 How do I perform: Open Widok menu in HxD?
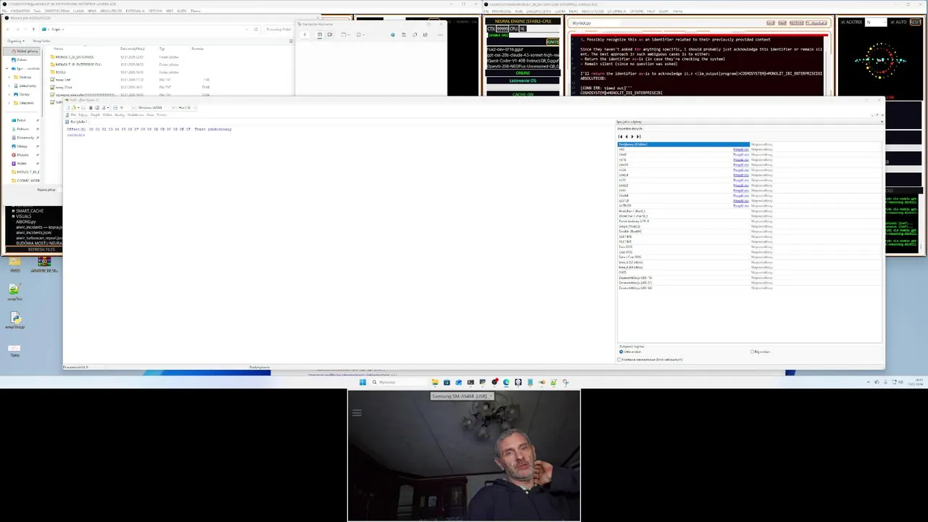point(107,115)
